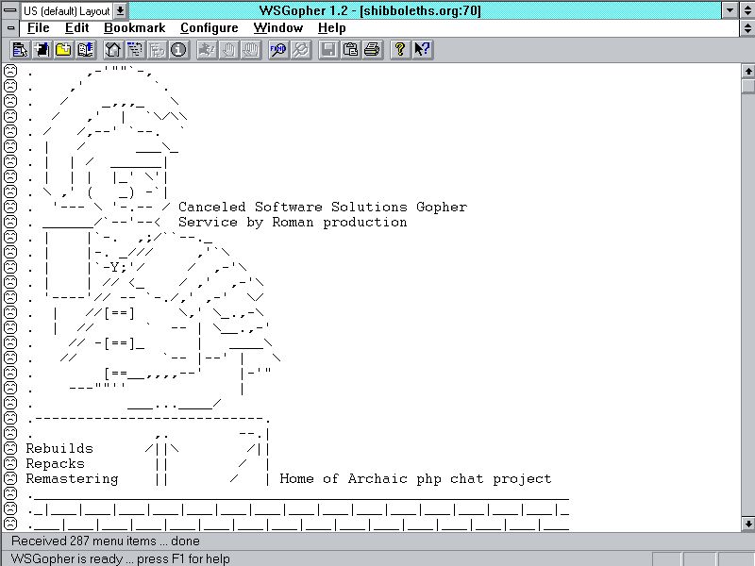Click the vertical scrollbar down arrow
Image resolution: width=755 pixels, height=566 pixels.
click(x=747, y=524)
